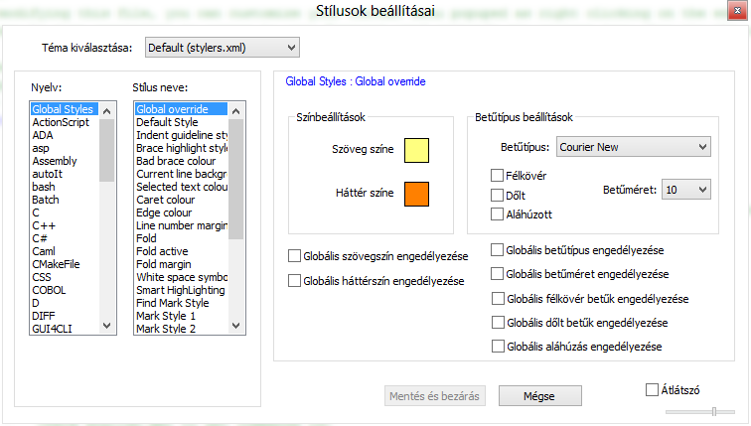Tick Globális háttérszín engedélyezése checkbox

(294, 281)
